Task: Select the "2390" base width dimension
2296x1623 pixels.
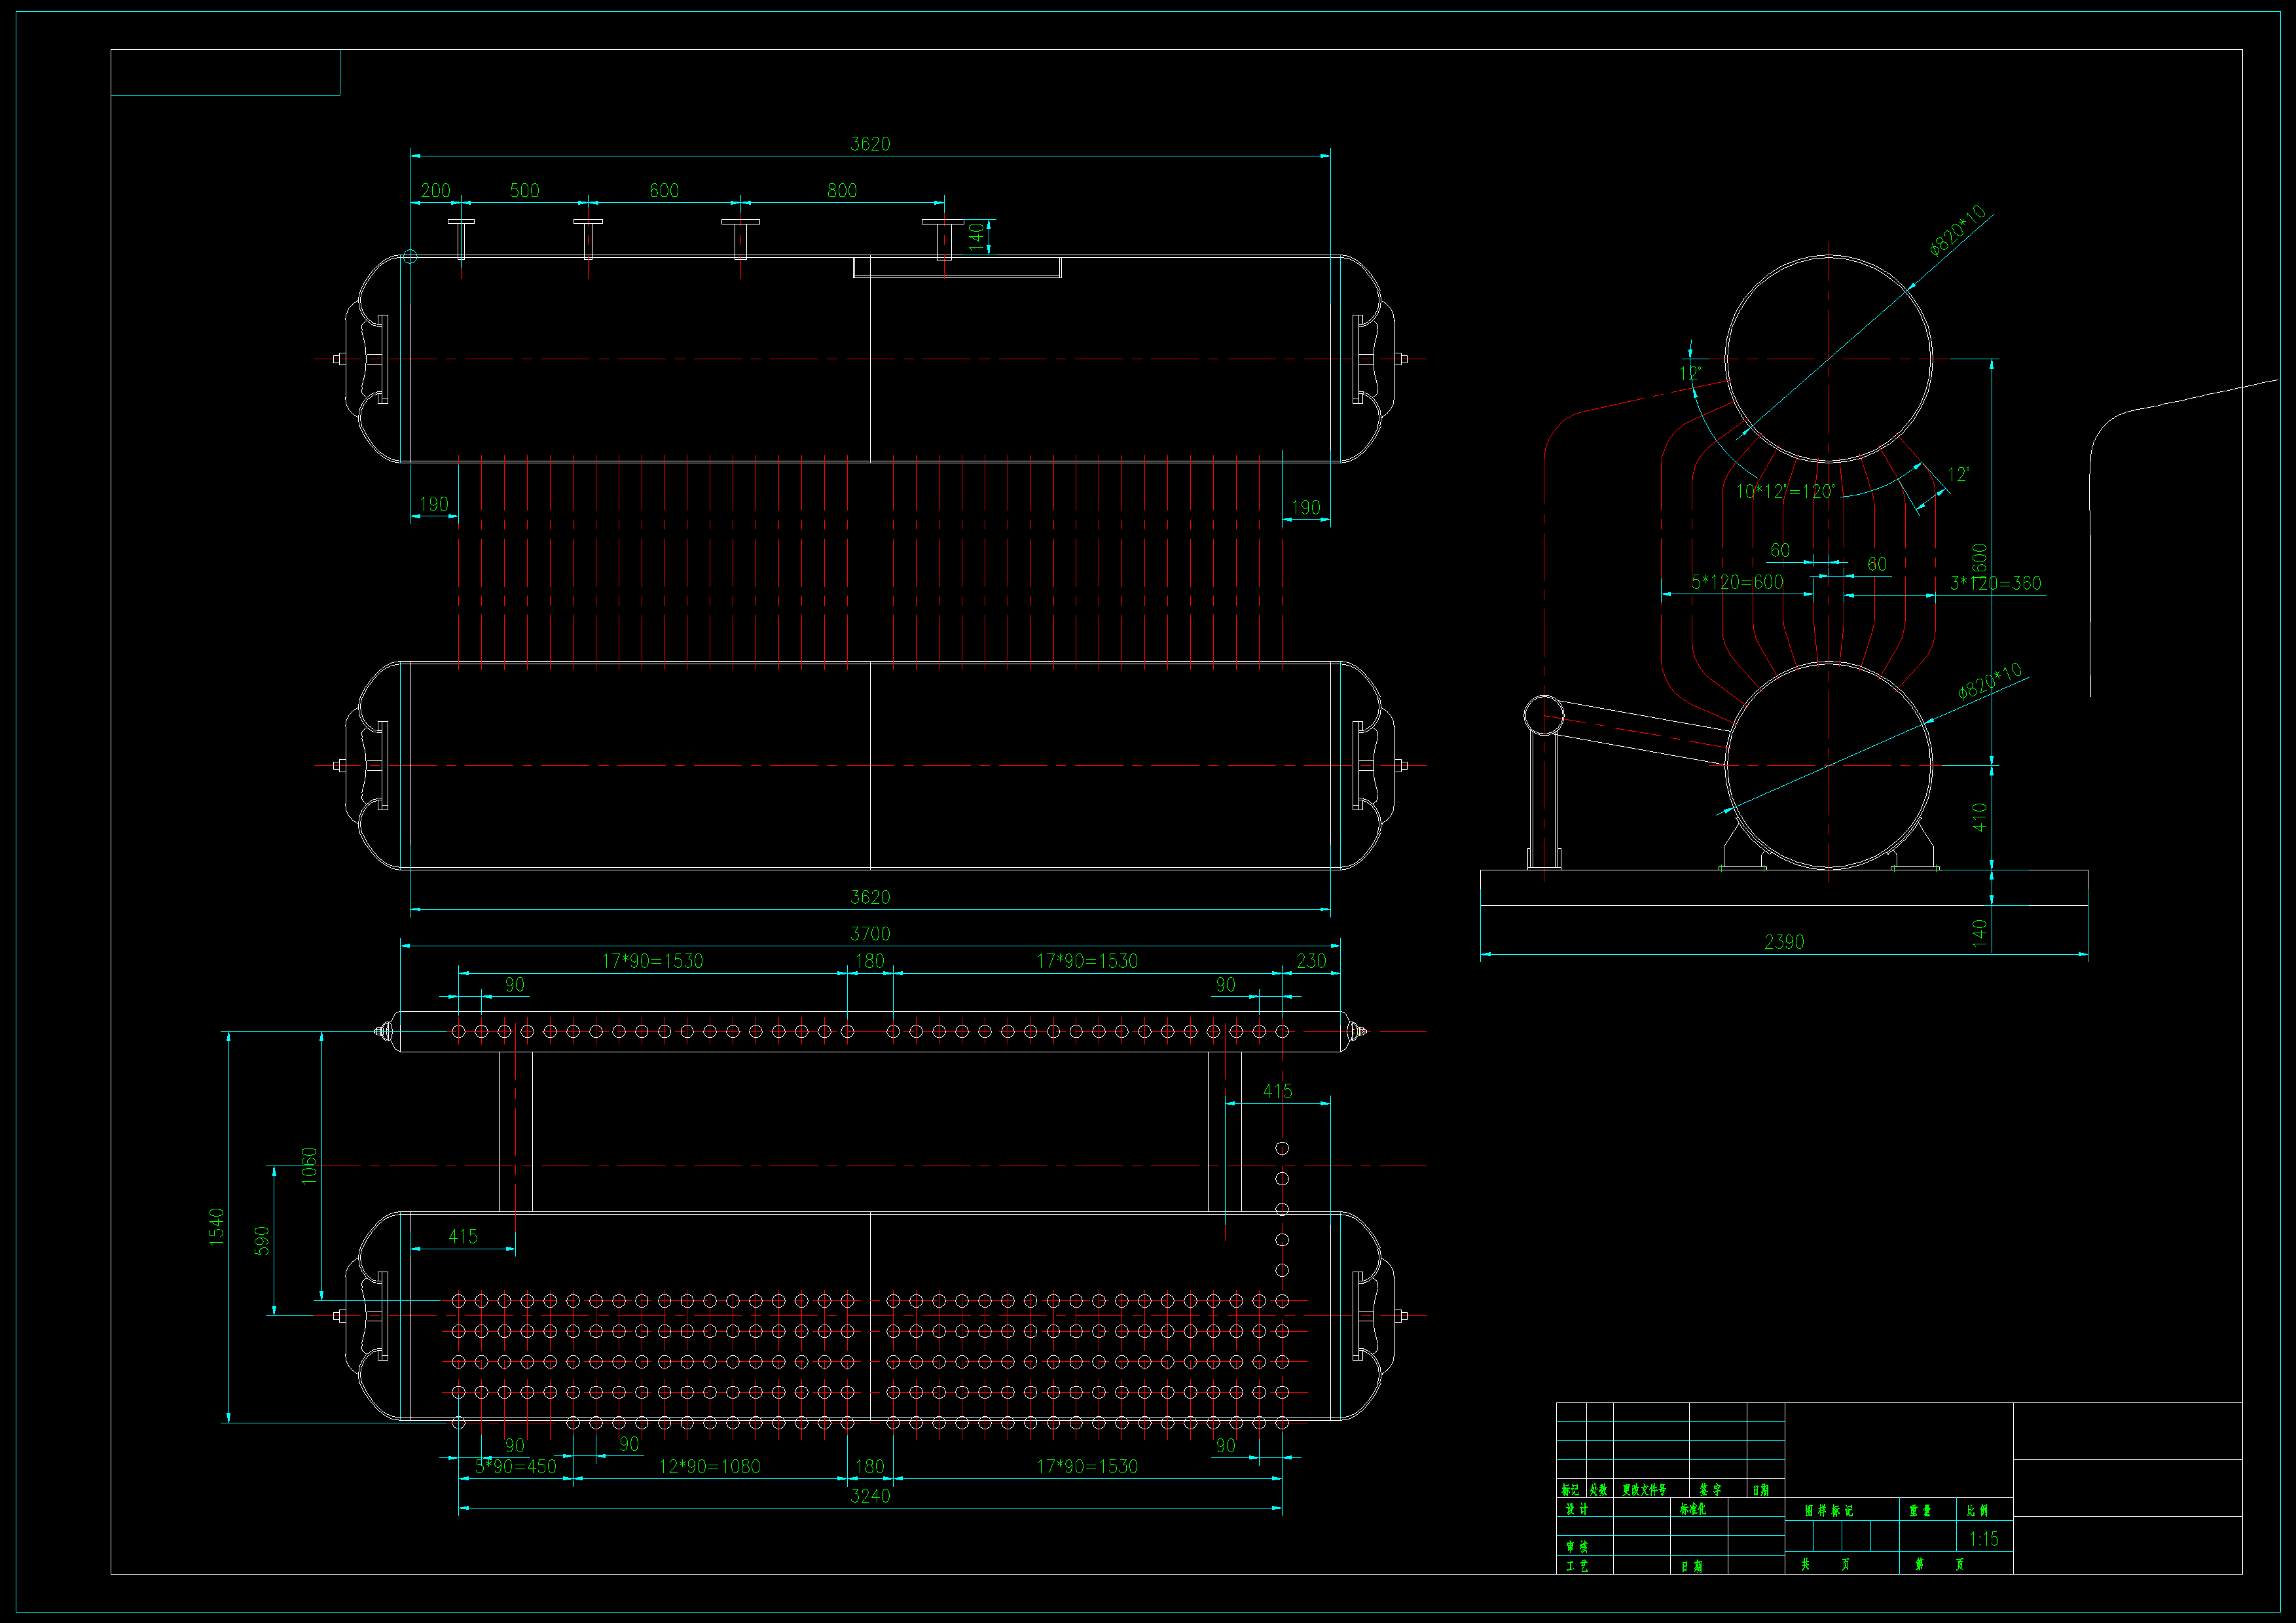Action: [x=1784, y=942]
